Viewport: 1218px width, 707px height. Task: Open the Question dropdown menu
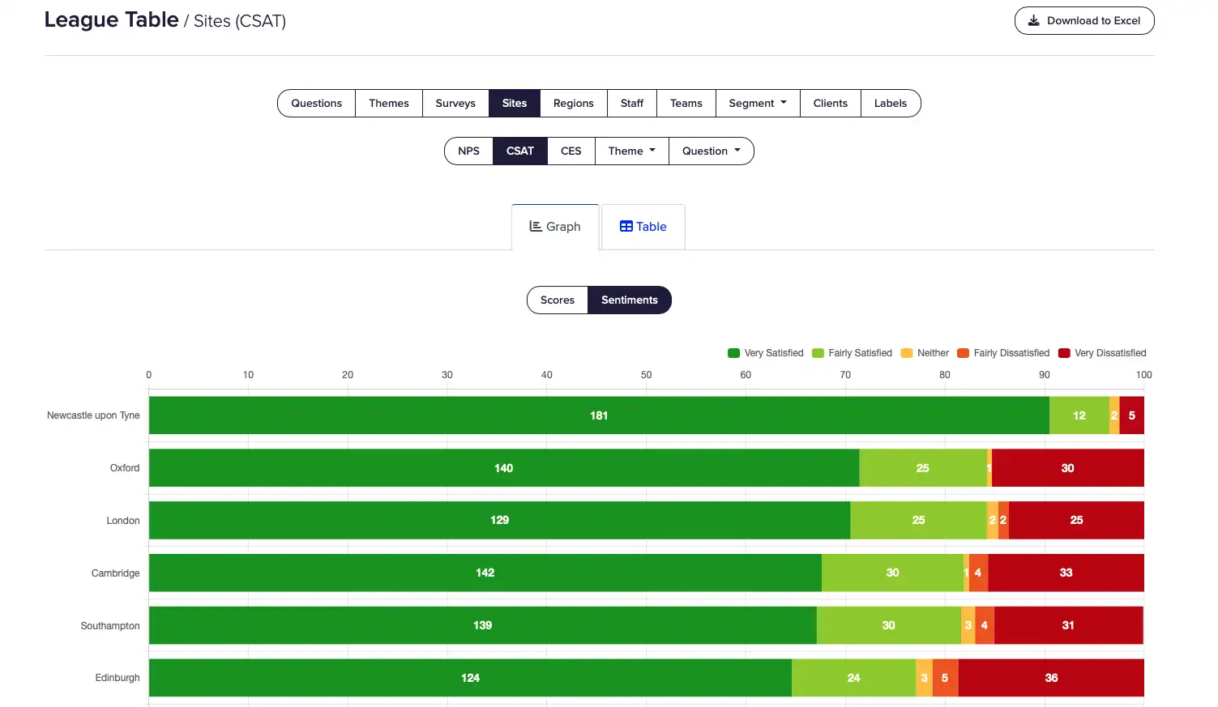(x=711, y=151)
